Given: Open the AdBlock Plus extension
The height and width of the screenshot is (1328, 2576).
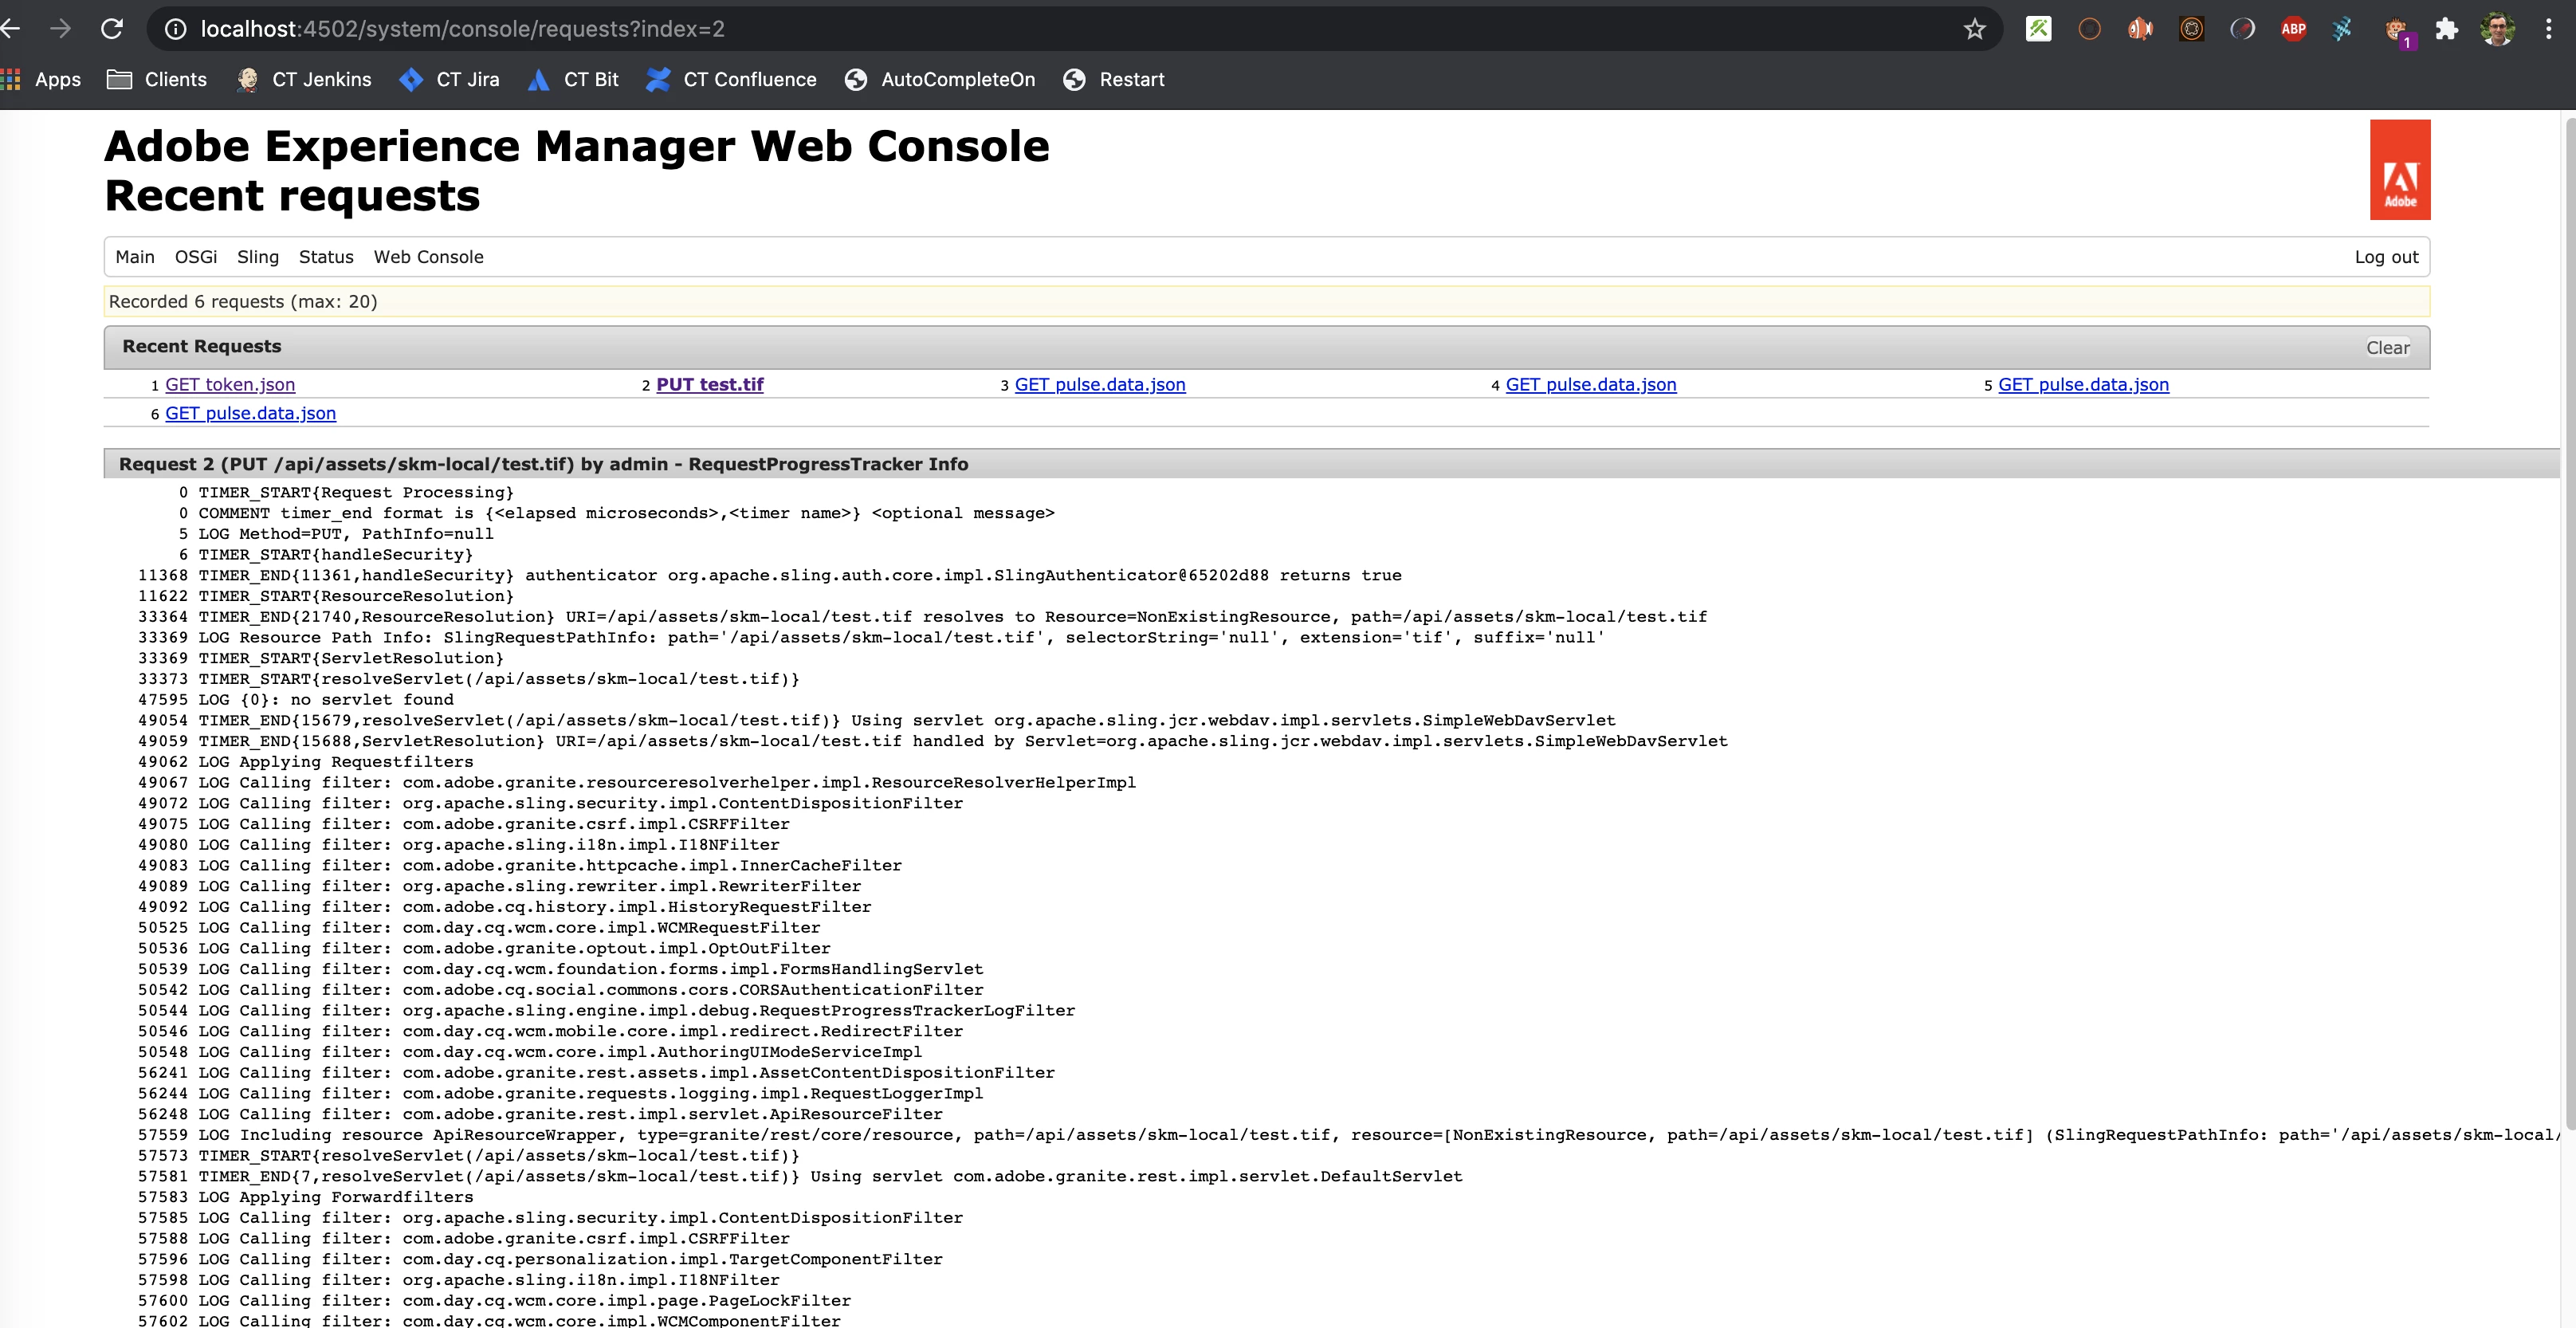Looking at the screenshot, I should 2293,29.
